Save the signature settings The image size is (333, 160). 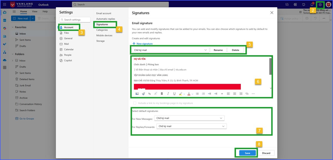tap(247, 153)
